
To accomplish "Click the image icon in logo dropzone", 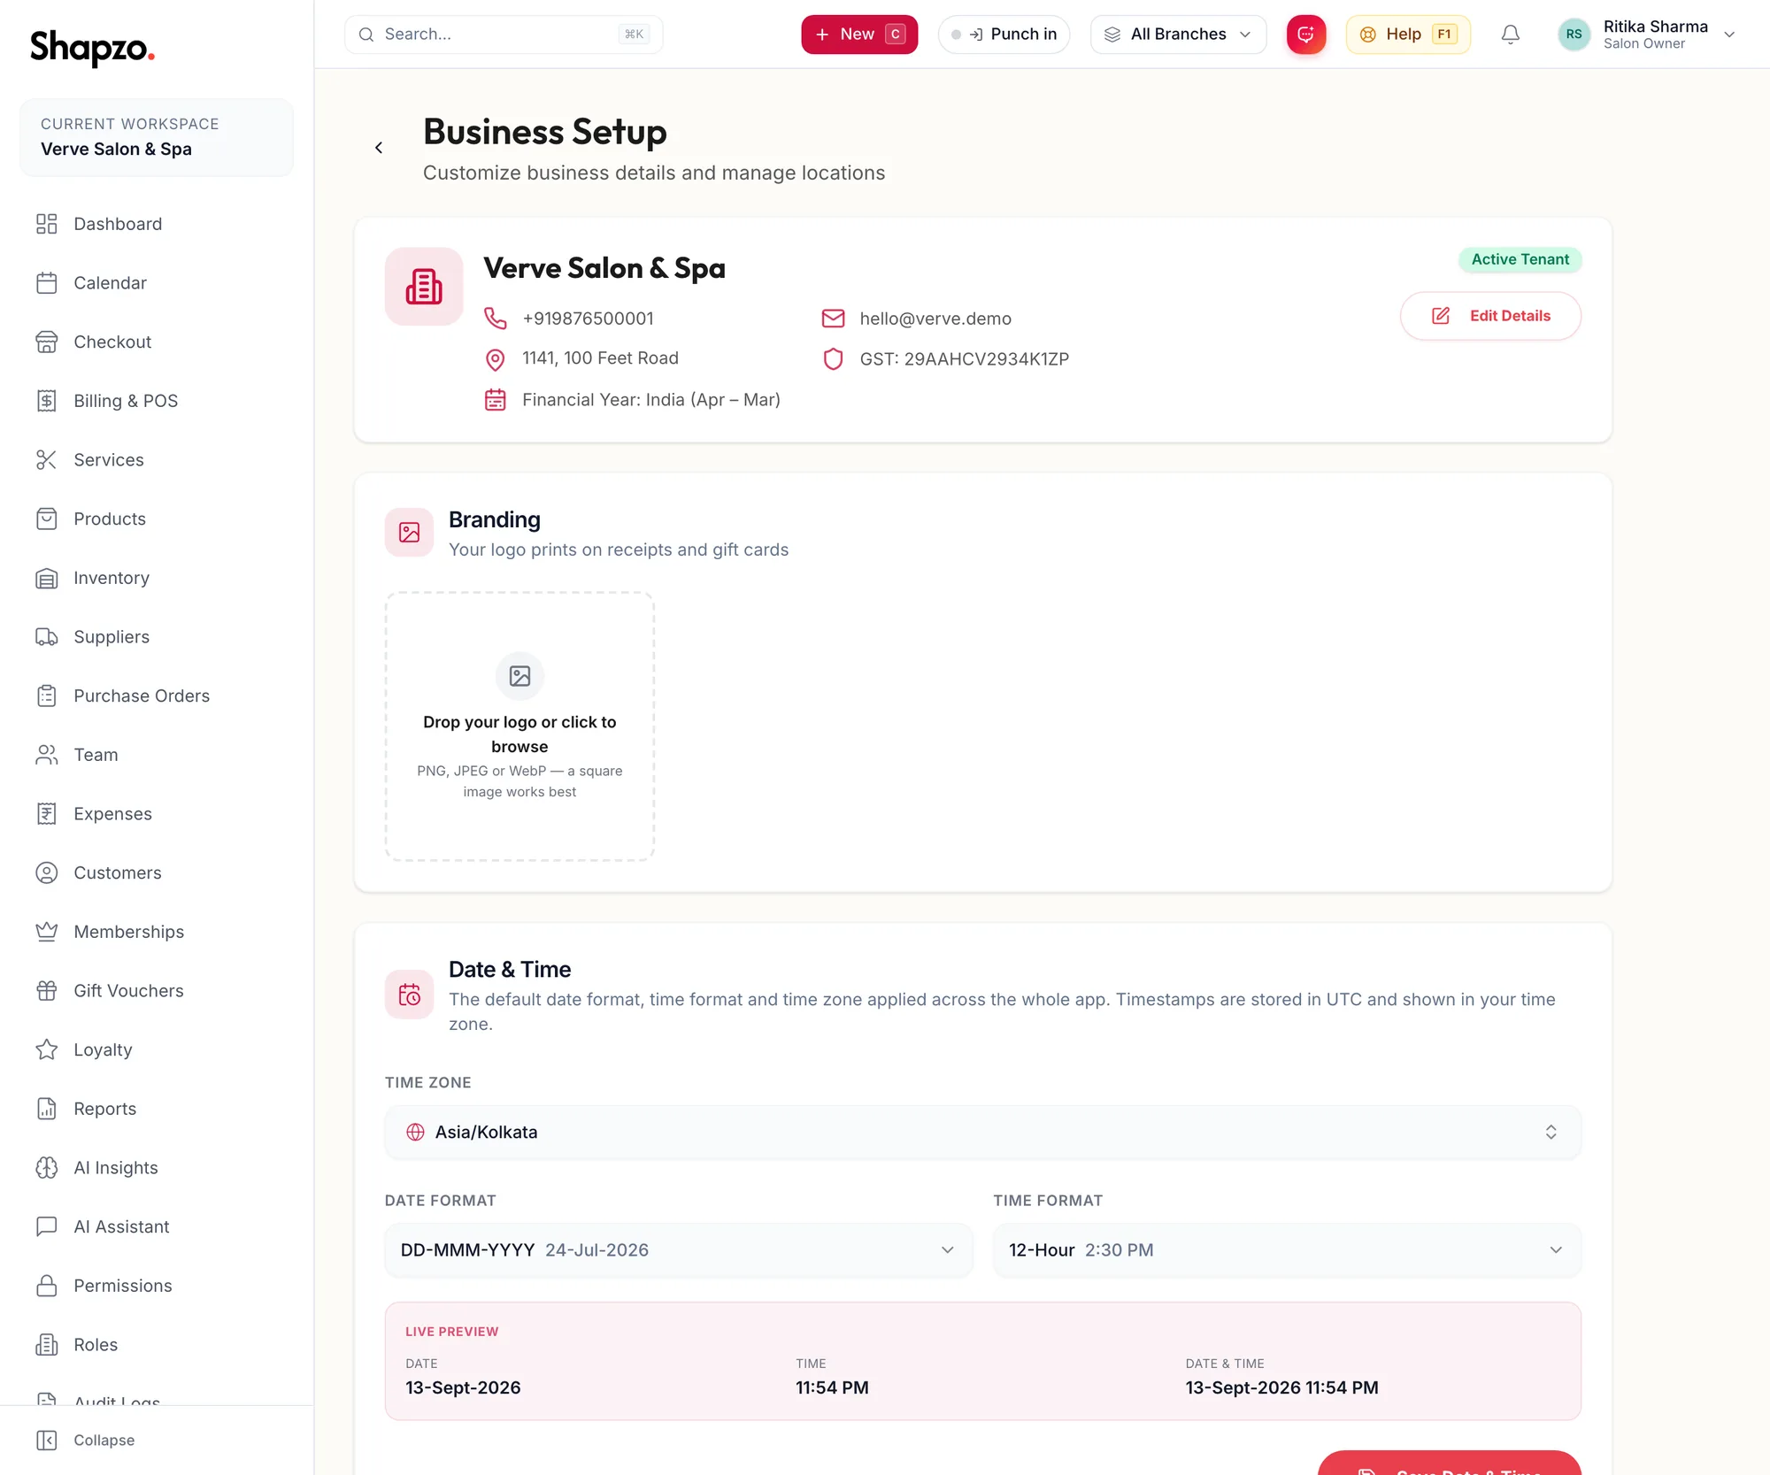I will coord(519,676).
